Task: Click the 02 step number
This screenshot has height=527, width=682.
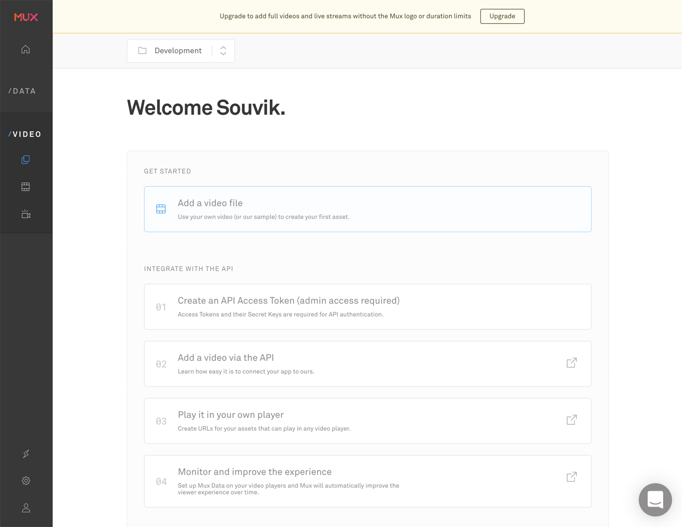Action: [161, 364]
